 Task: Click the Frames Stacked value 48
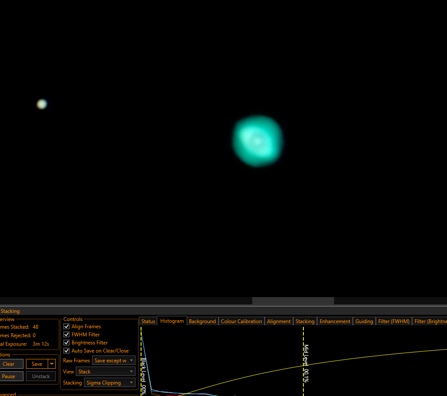(x=35, y=327)
